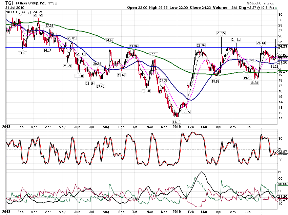Screen dimensions: 288x215
Task: Click the 27.33 price label
Action: click(49, 26)
